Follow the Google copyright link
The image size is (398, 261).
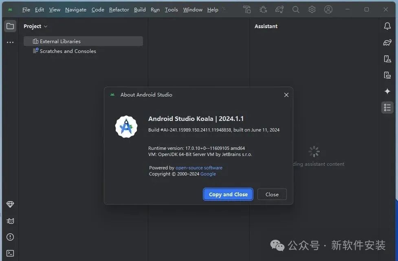pyautogui.click(x=208, y=174)
